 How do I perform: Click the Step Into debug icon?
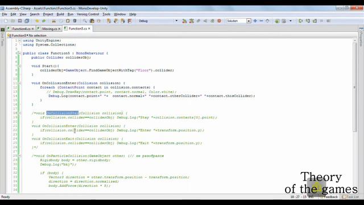tap(308, 21)
